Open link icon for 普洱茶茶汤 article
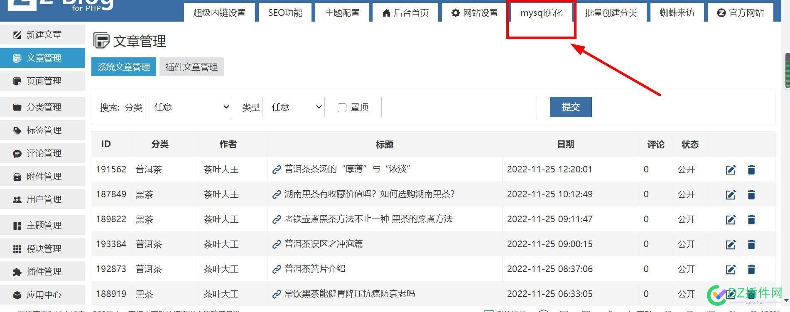The height and width of the screenshot is (312, 790). pyautogui.click(x=277, y=170)
